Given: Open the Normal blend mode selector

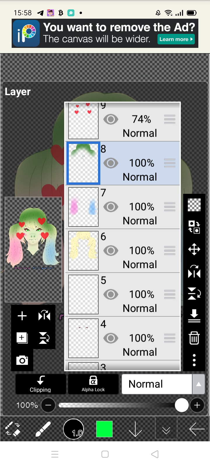Looking at the screenshot, I should coord(157,384).
